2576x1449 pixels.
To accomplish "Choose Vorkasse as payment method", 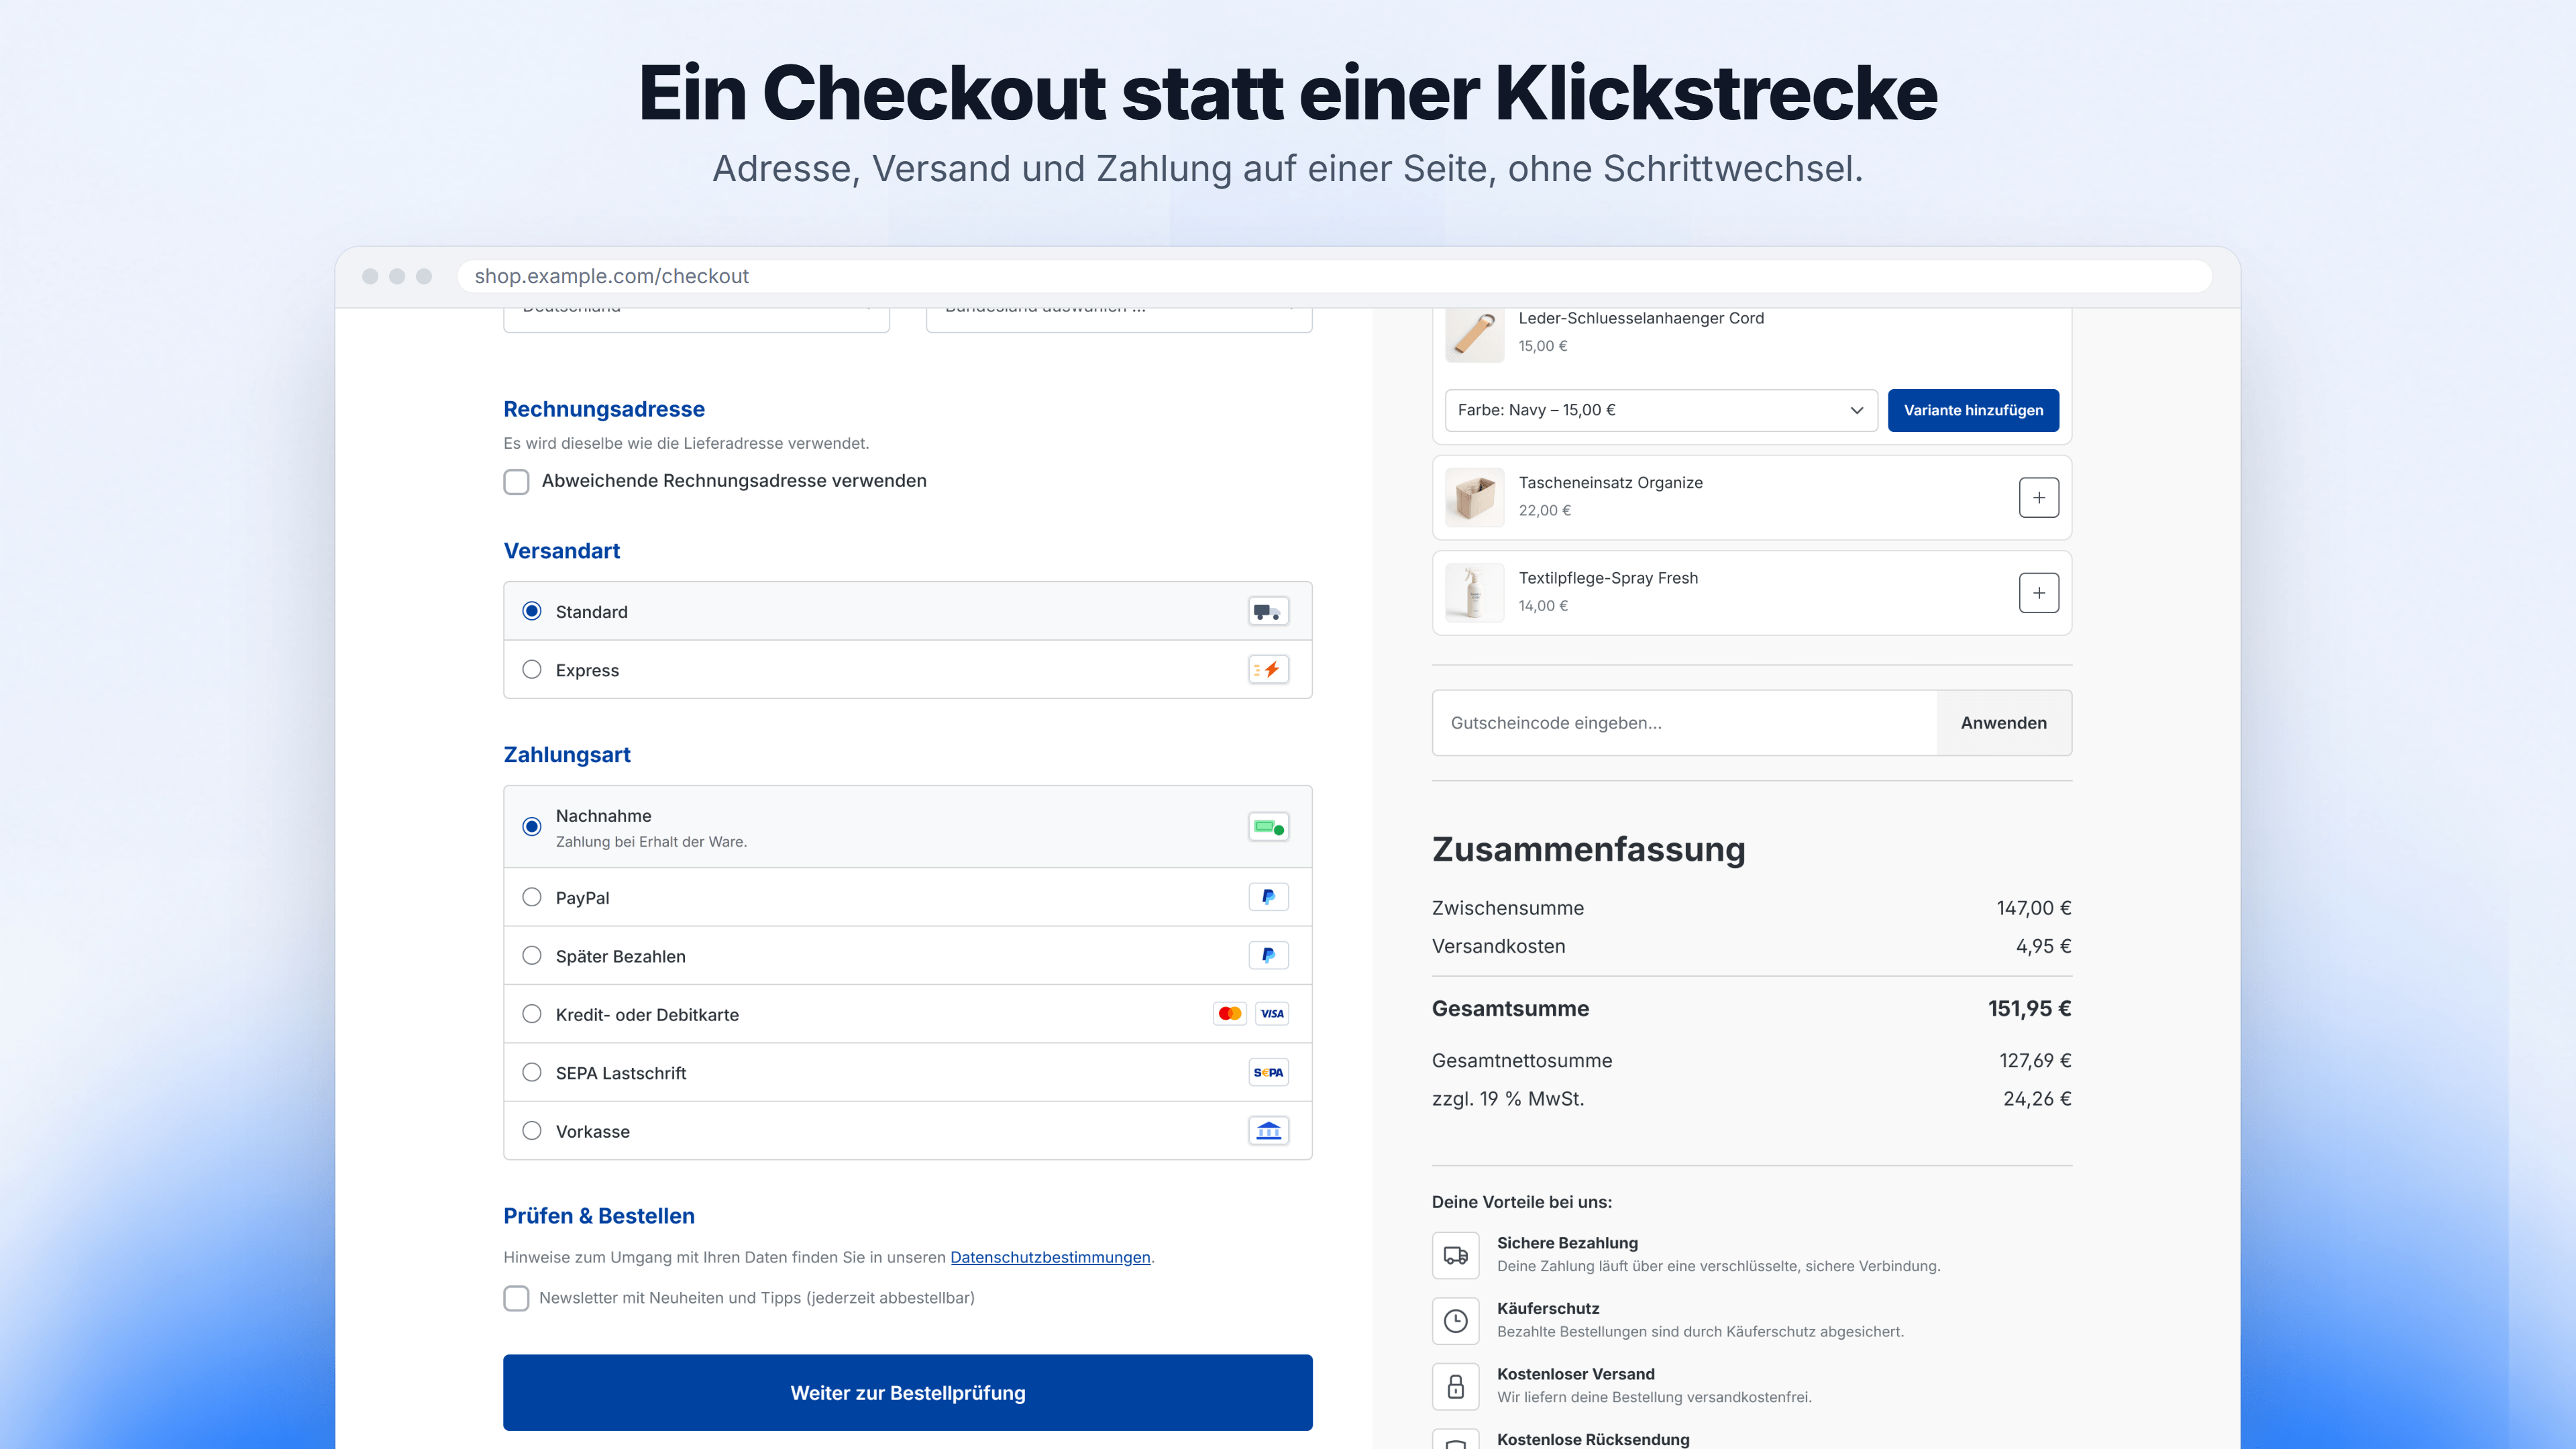I will (x=532, y=1130).
